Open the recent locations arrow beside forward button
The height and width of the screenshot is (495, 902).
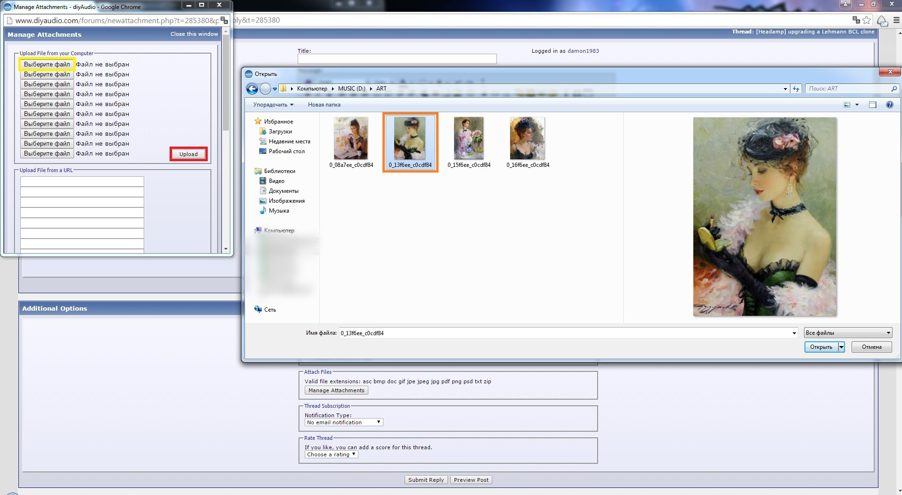275,89
